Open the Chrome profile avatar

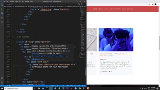click(x=155, y=4)
